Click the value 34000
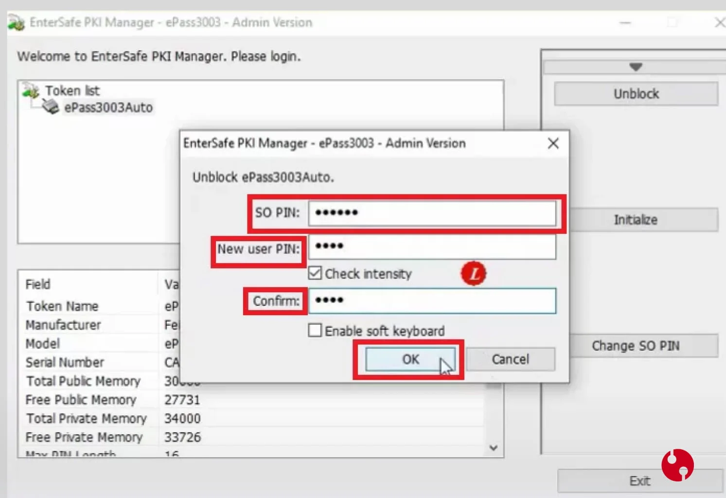Image resolution: width=726 pixels, height=498 pixels. click(182, 419)
